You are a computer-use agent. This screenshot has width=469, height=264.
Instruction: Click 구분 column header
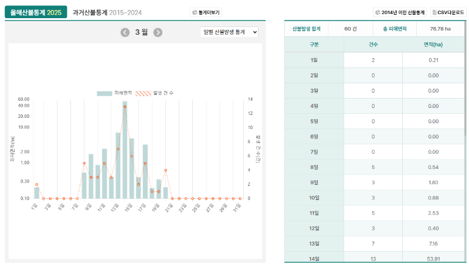pyautogui.click(x=314, y=45)
